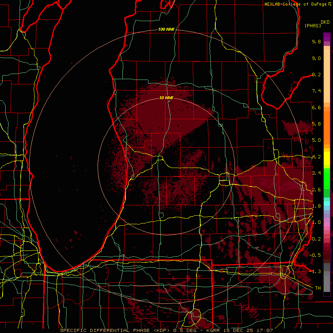Click the 9.8 value on the legend
The image size is (333, 333).
pos(316,41)
